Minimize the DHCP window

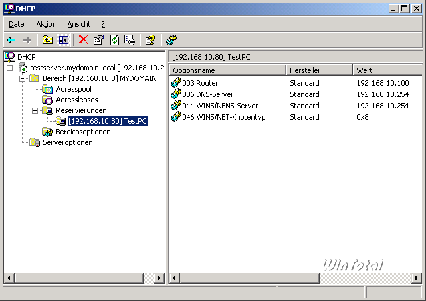[x=393, y=9]
